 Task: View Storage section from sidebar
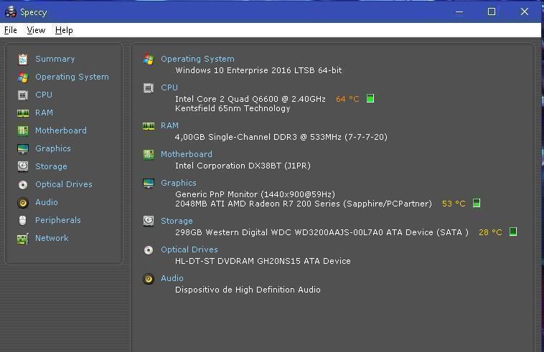click(x=51, y=166)
